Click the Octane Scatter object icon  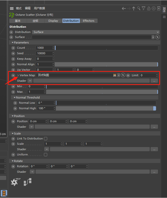click(x=12, y=15)
